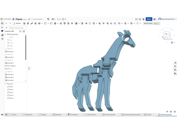Open the Onshape hamburger menu
177x133 pixels.
pos(13,19)
